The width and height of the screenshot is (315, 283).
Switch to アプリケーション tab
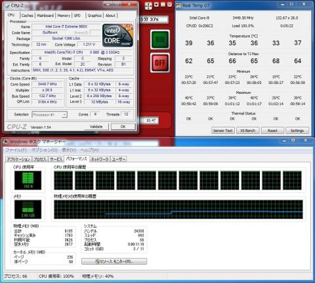(x=18, y=159)
